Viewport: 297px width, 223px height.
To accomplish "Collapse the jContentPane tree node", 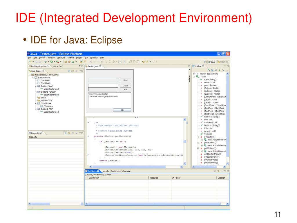I will coord(32,78).
